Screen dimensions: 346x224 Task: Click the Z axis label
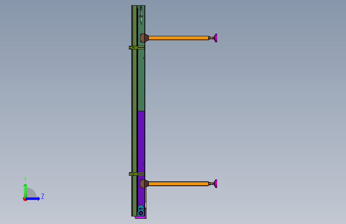point(43,196)
